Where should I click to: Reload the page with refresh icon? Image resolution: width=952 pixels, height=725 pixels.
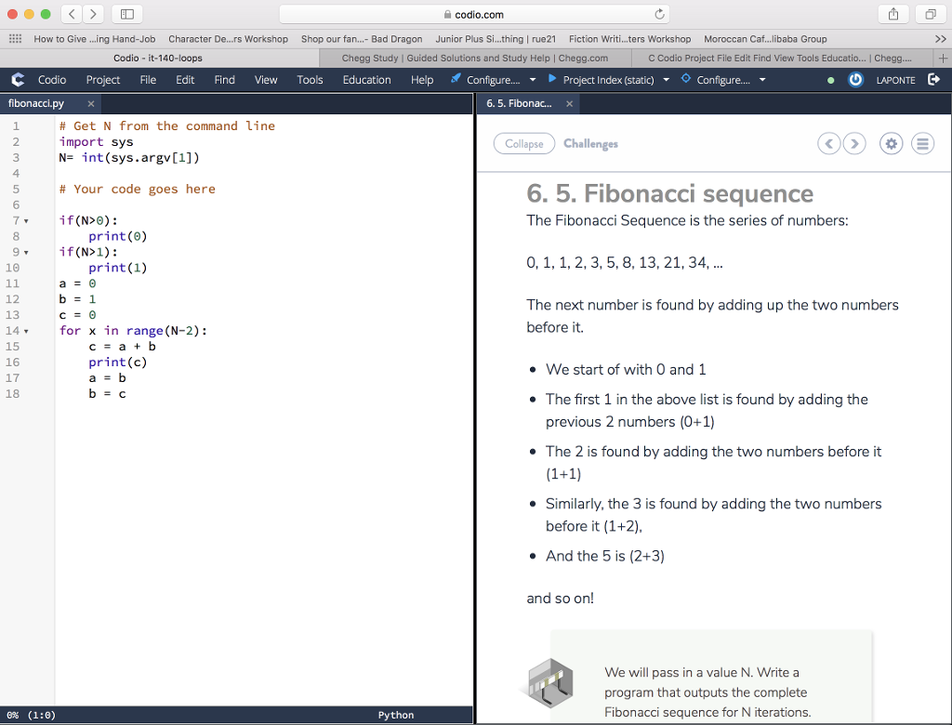coord(659,14)
